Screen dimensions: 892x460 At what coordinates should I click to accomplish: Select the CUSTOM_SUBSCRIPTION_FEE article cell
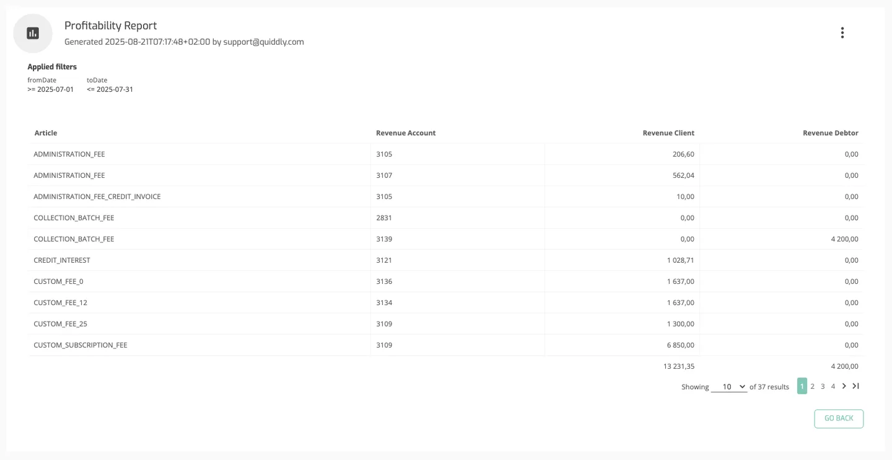199,345
